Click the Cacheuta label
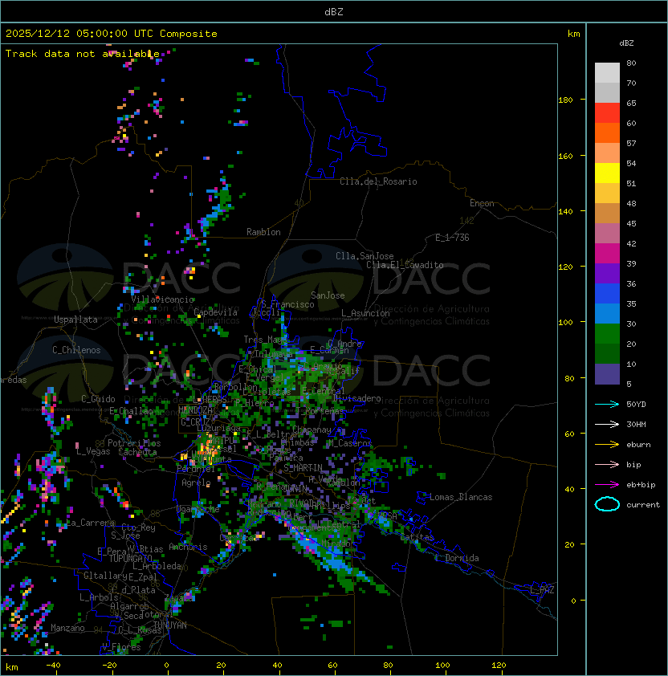The width and height of the screenshot is (668, 676). tap(137, 452)
